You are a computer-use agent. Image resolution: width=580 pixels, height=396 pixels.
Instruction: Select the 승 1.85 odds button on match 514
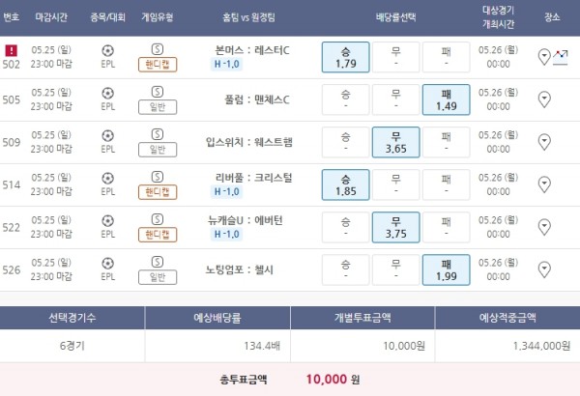[345, 184]
